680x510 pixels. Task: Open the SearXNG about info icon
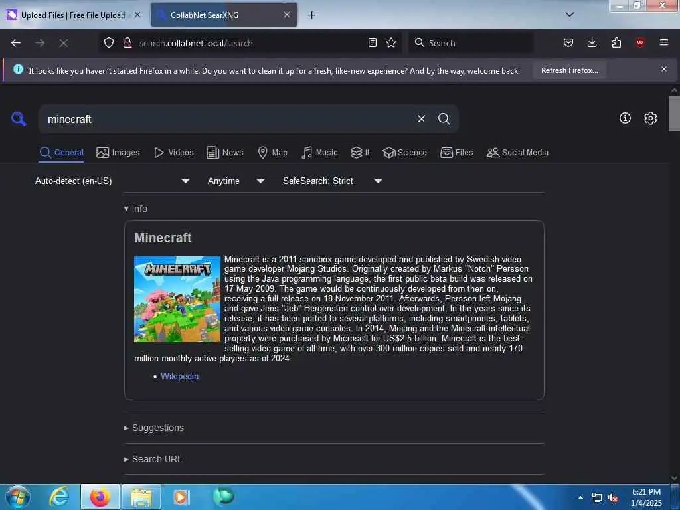coord(625,118)
